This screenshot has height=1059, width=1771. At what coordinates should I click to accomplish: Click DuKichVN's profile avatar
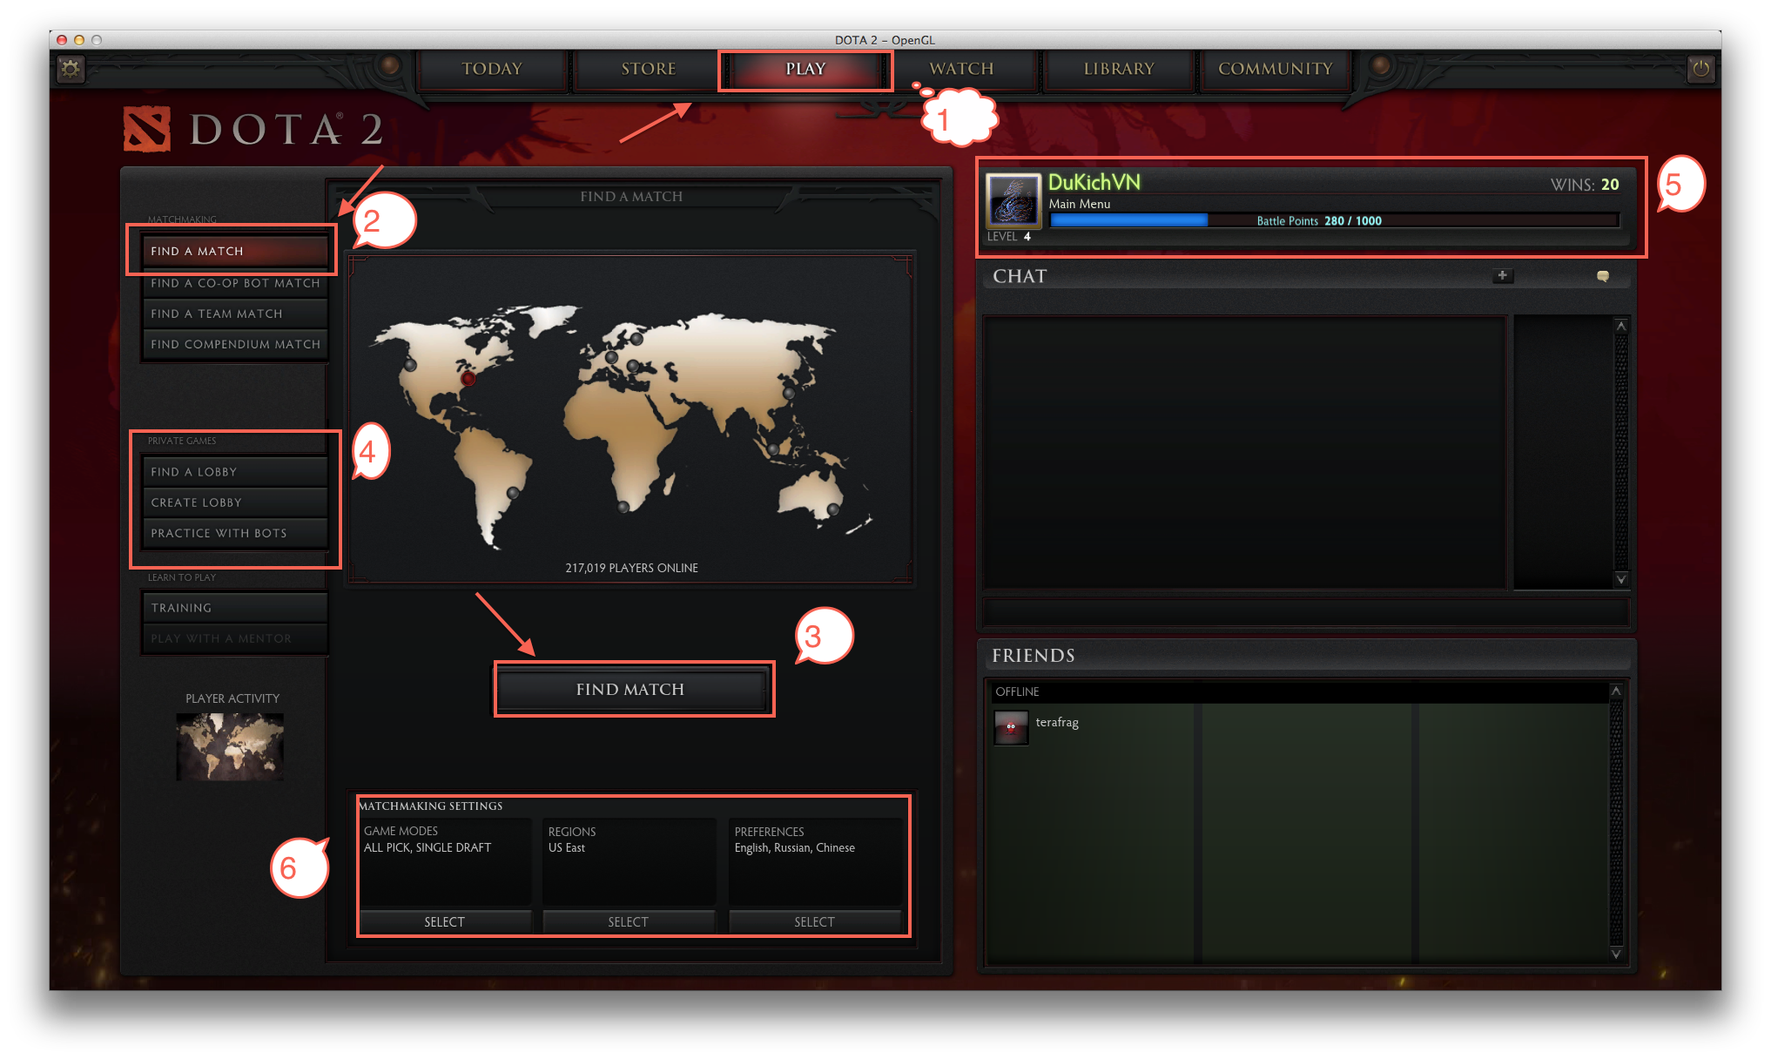pyautogui.click(x=1013, y=201)
